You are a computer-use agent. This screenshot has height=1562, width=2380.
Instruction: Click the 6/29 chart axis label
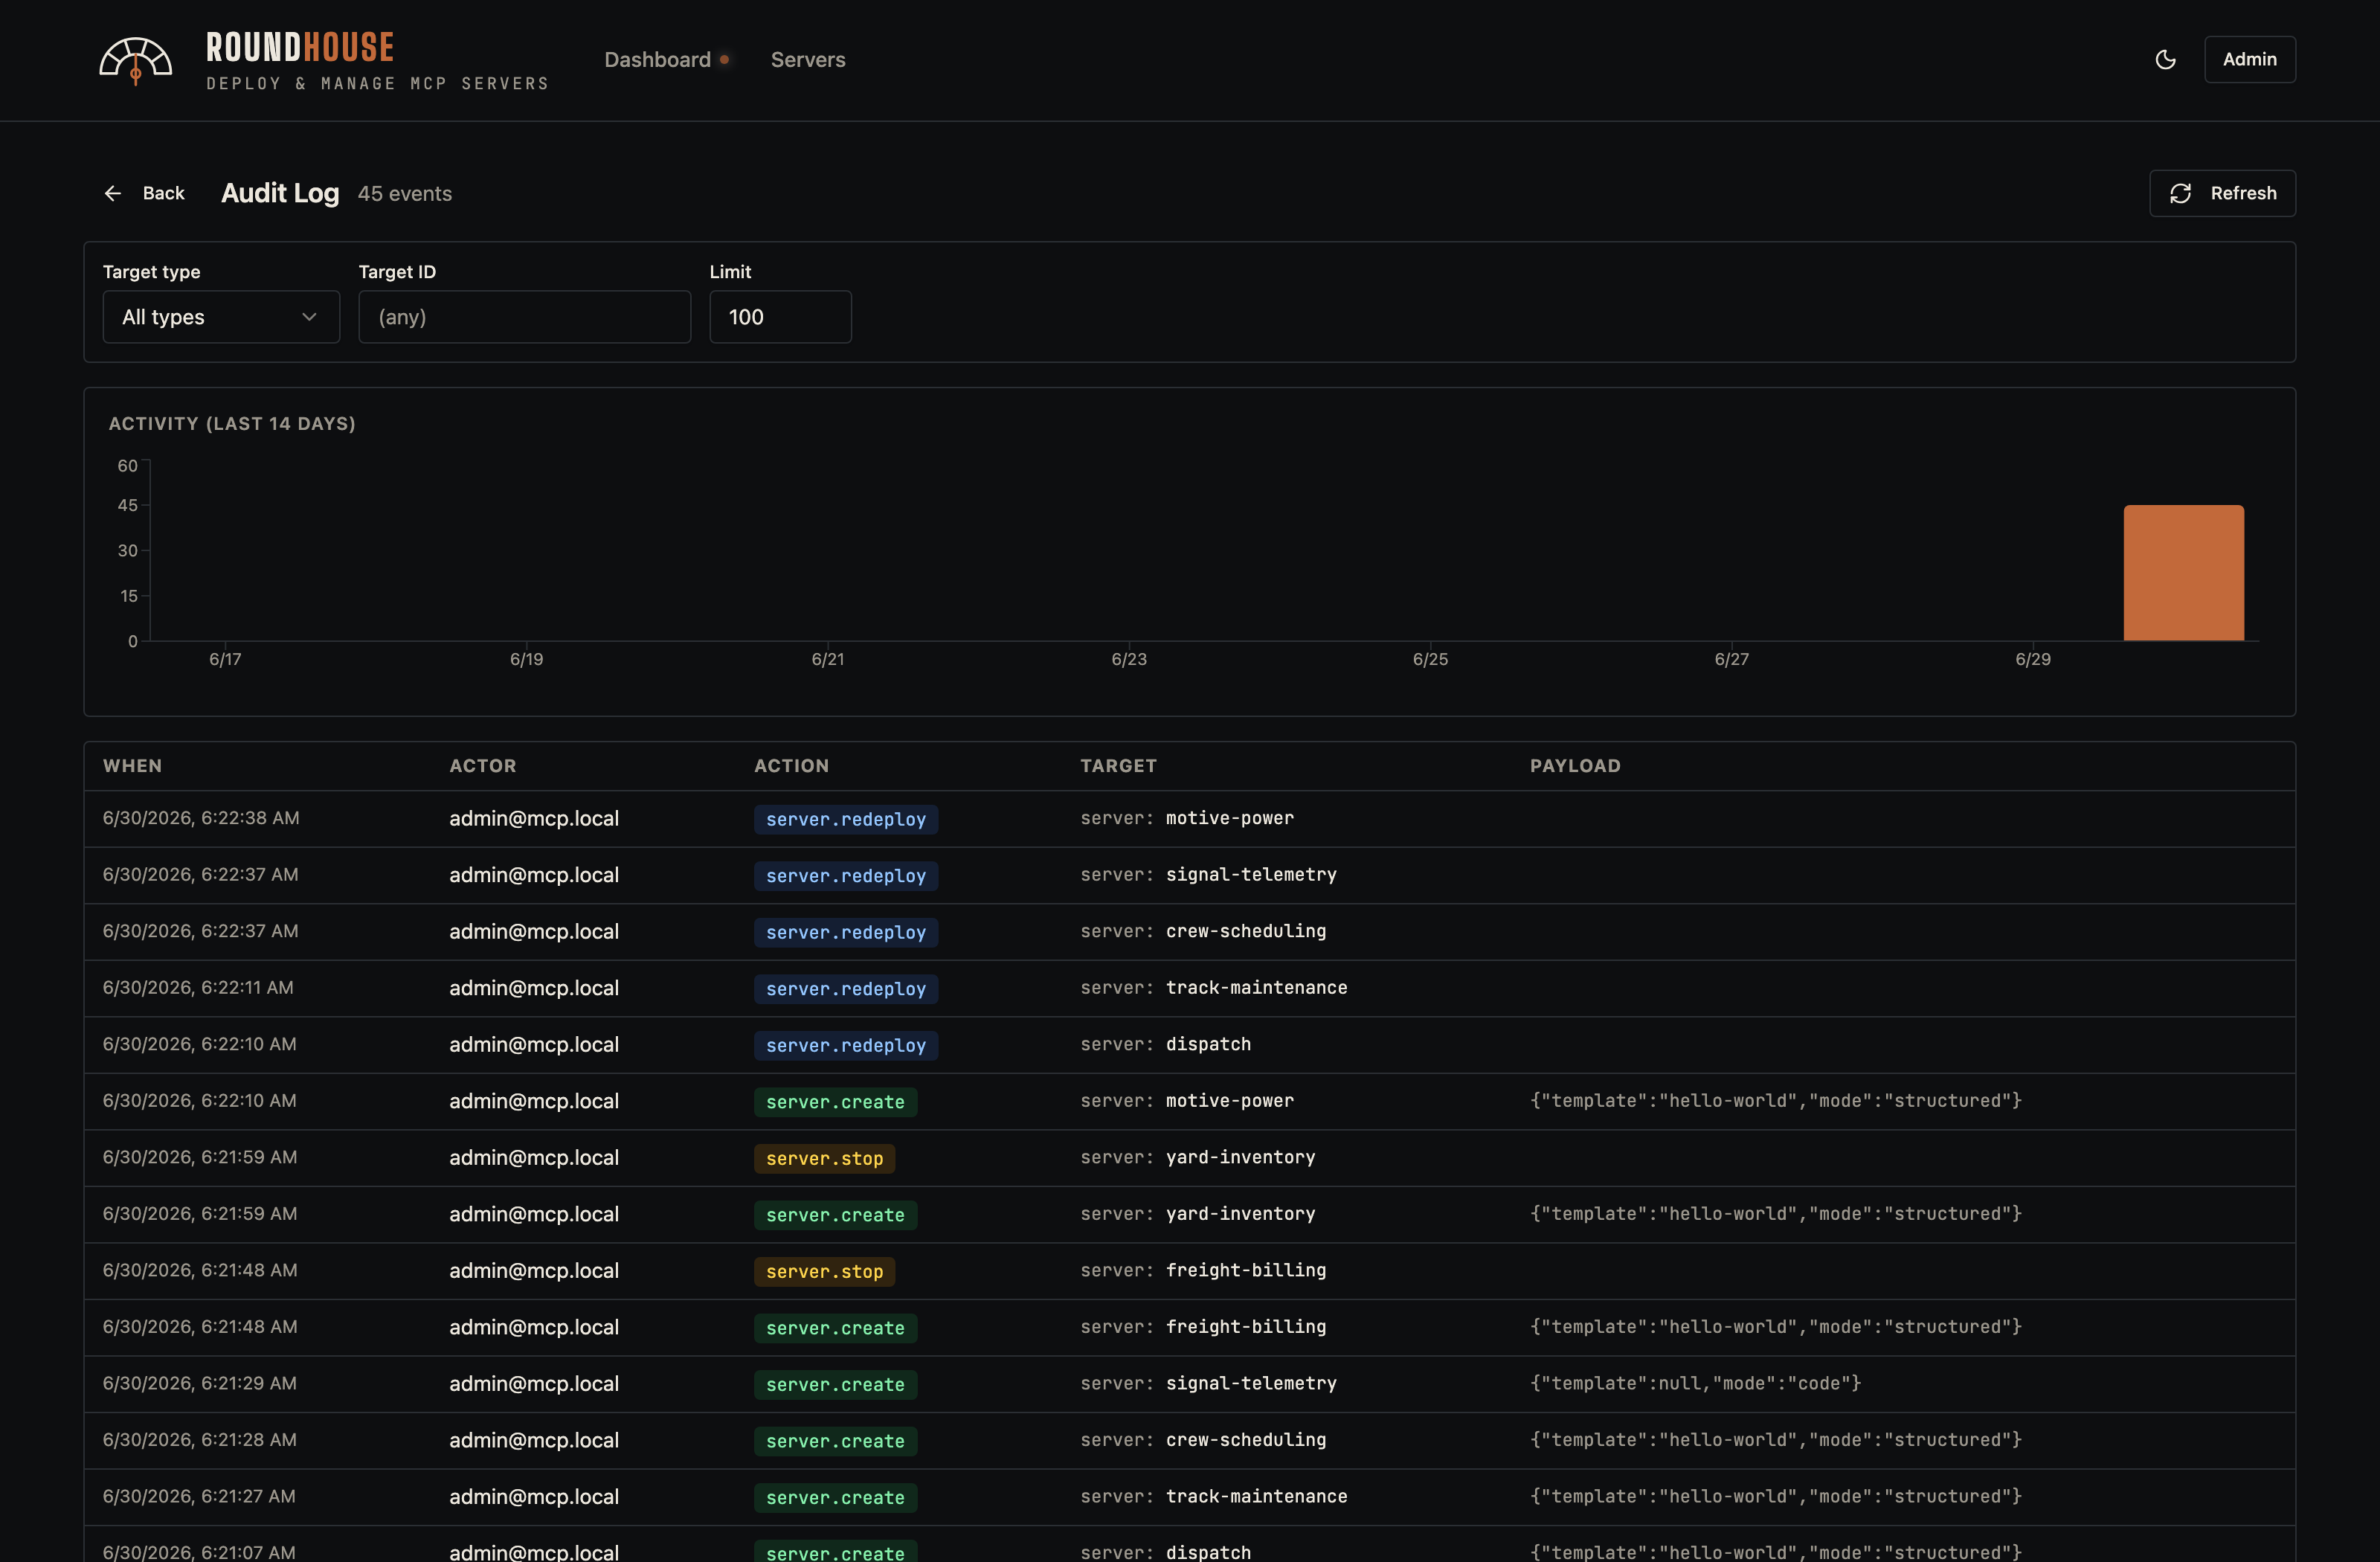point(2033,659)
